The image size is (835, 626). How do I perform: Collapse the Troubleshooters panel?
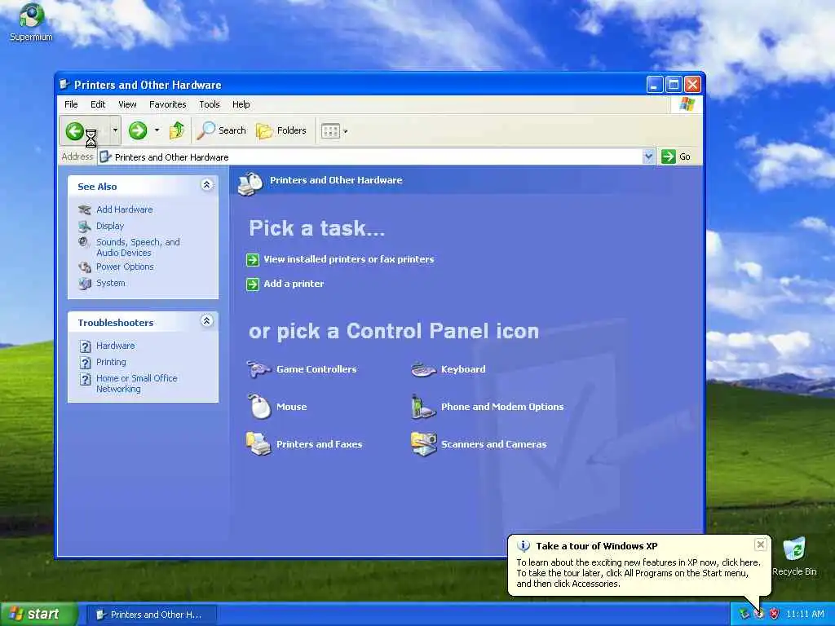coord(206,320)
